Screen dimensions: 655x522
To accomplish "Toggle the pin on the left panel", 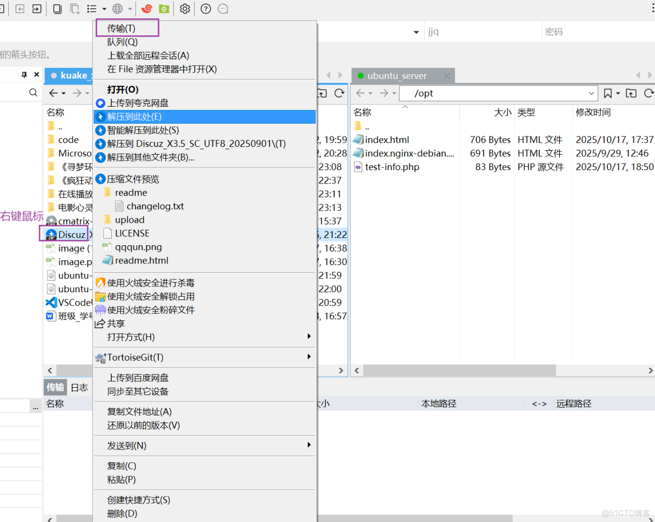I will (x=24, y=75).
